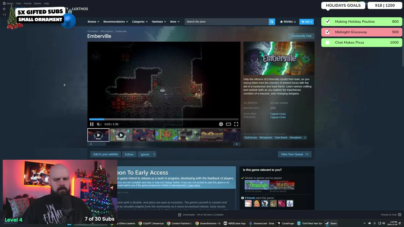Screen dimensions: 404x227
Task: Open Friends & Chat panel
Action: 391,215
